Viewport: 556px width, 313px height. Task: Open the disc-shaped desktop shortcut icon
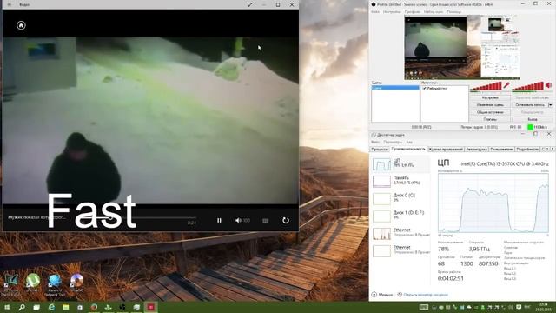pos(76,283)
